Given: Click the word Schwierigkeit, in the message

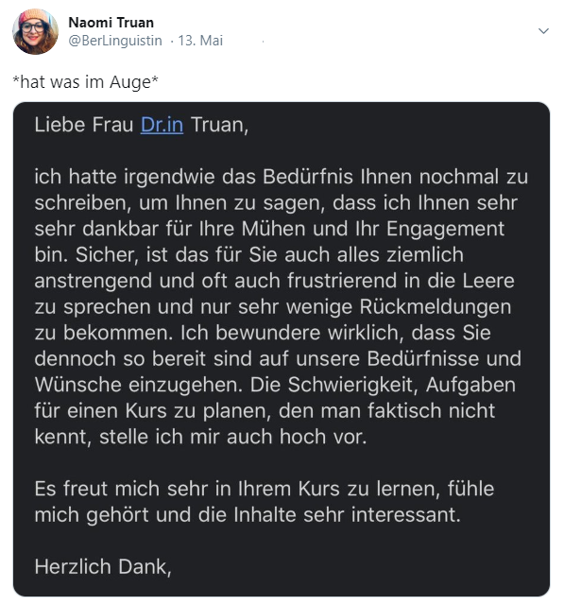Looking at the screenshot, I should click(x=353, y=385).
